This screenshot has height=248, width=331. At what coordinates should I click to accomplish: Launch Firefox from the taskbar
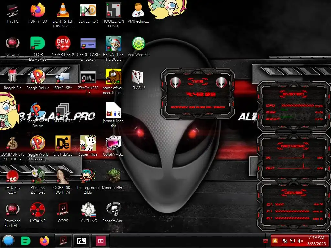click(x=45, y=241)
